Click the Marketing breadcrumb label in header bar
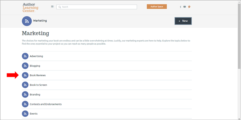 tap(40, 20)
